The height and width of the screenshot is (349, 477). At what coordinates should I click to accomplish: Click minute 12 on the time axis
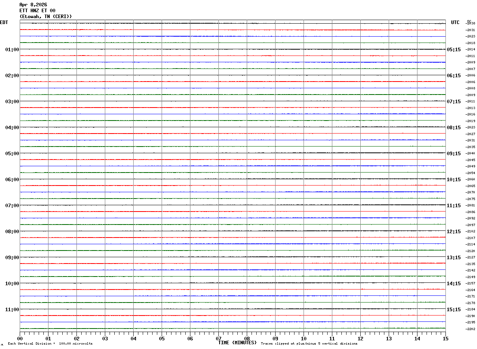(x=360, y=338)
